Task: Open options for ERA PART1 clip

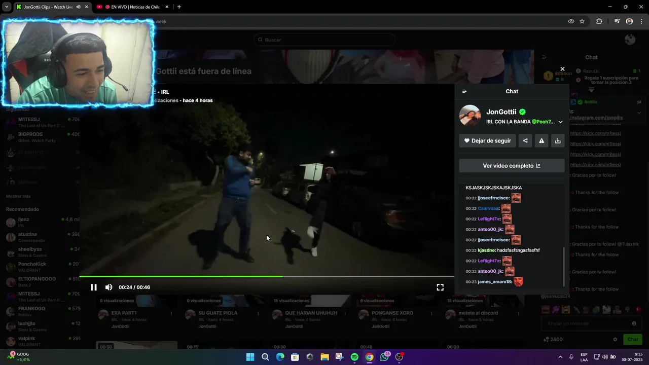Action: tap(171, 314)
